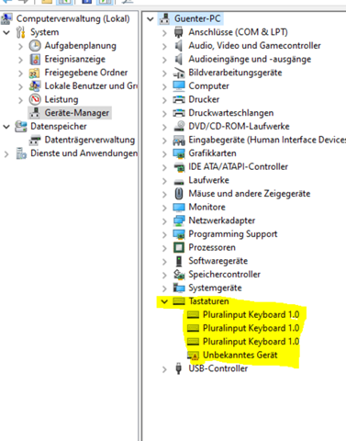Viewport: 346px width, 441px height.
Task: Open Datenträgerverwaltung in the left tree
Action: (90, 140)
